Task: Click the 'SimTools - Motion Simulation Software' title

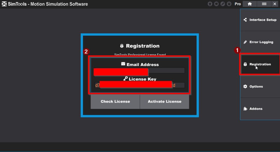Action: (x=48, y=4)
